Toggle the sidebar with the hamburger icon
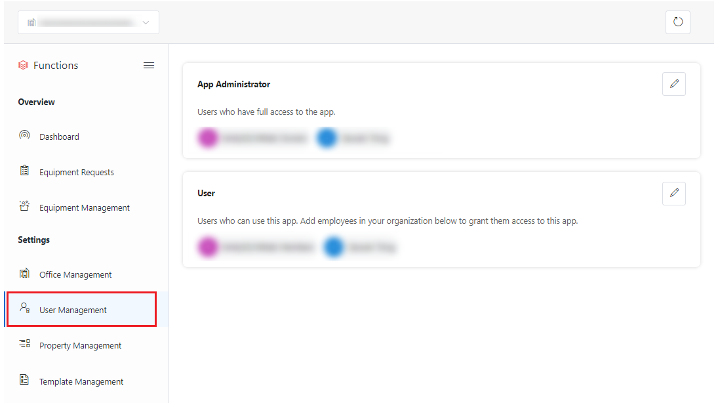Viewport: 718px width, 403px height. tap(149, 65)
